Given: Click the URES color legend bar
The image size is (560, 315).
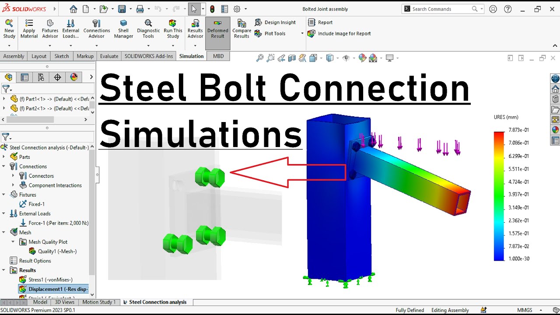Looking at the screenshot, I should coord(499,196).
